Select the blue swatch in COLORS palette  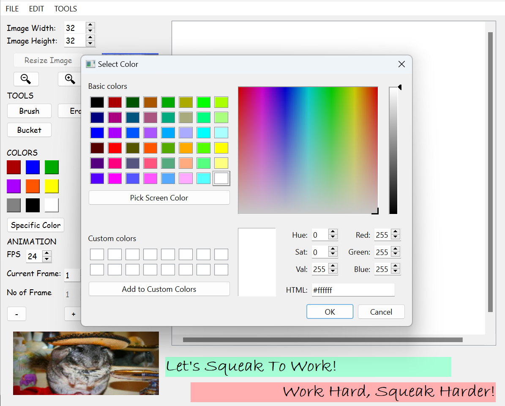tap(33, 167)
